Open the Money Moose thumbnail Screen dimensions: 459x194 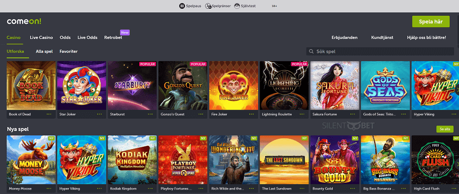point(31,160)
